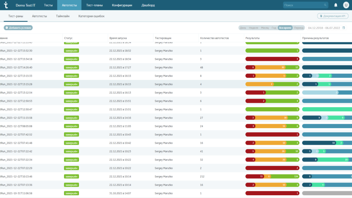This screenshot has width=352, height=198.
Task: Choose the Год period filter
Action: pos(274,28)
